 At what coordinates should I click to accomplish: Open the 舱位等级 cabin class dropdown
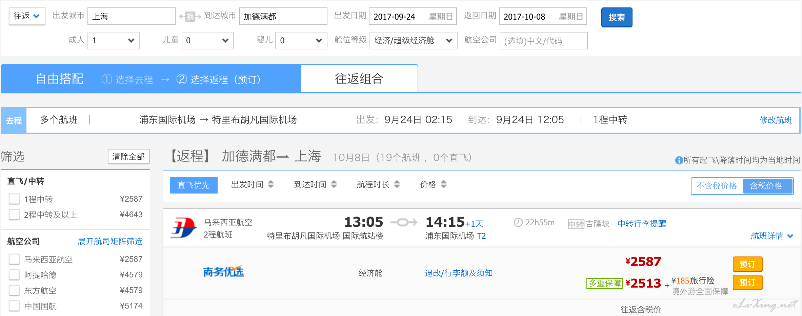[x=413, y=41]
